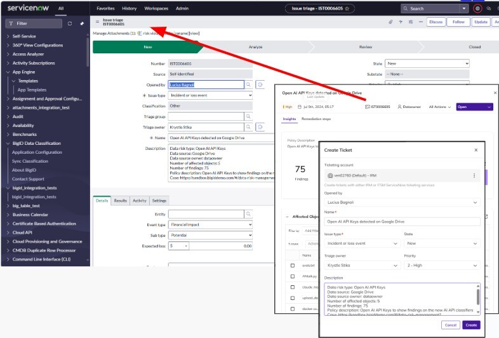Collapse the BigID Data Classification module

point(36,144)
